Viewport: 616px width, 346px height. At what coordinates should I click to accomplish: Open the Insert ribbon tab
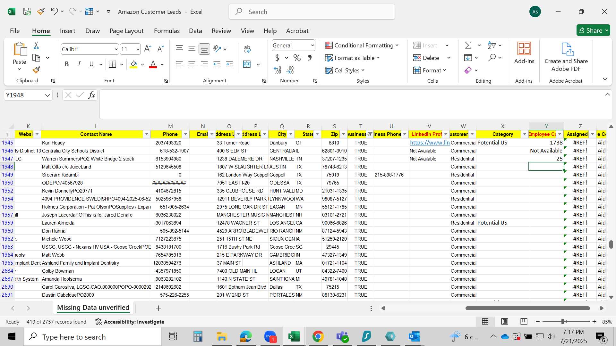point(67,31)
